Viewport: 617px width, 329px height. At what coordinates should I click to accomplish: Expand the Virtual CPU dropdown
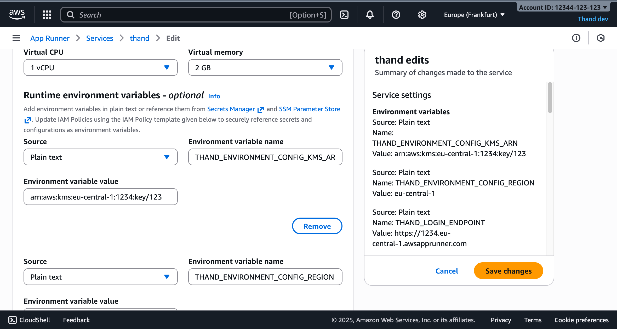100,68
